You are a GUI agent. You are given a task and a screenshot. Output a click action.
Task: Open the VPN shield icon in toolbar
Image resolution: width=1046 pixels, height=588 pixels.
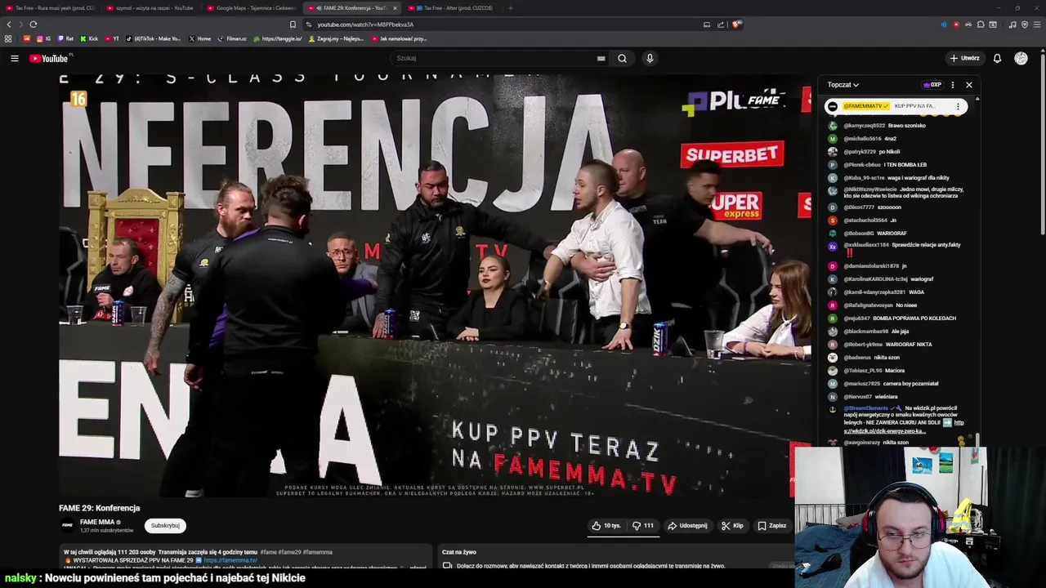pos(1025,24)
